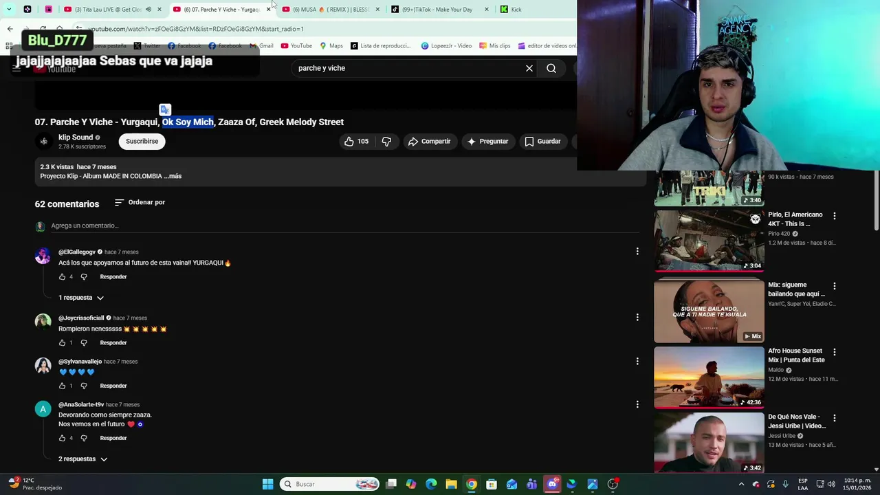Open Microsoft Edge from the taskbar
Screen dimensions: 880x495
[x=431, y=484]
